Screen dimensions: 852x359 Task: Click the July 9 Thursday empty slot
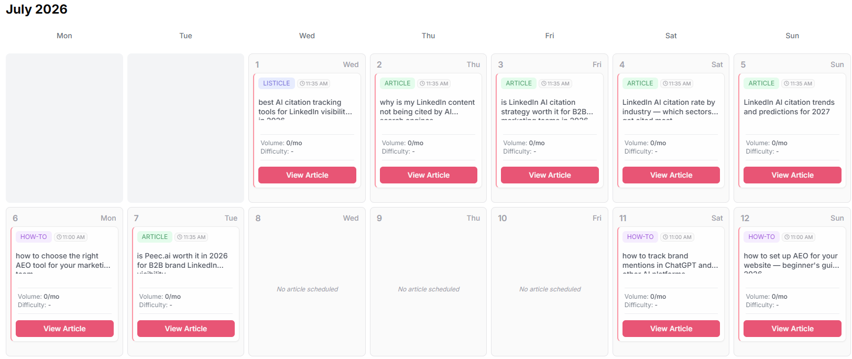pos(429,282)
